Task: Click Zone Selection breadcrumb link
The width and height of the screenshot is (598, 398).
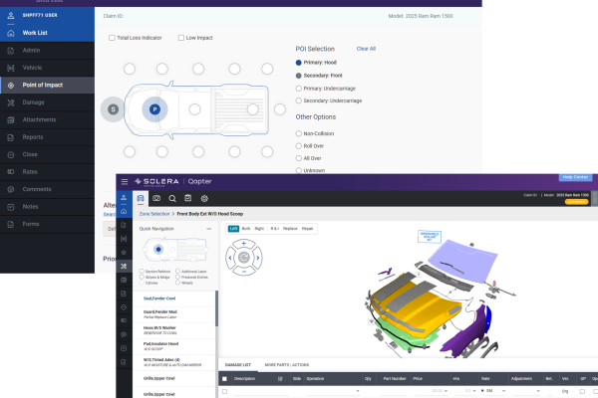Action: 147,214
